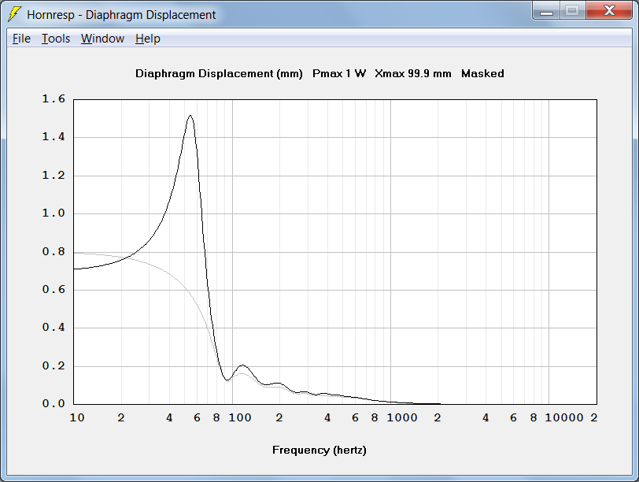Click the 0.0 y-axis value
The width and height of the screenshot is (639, 482).
[54, 403]
